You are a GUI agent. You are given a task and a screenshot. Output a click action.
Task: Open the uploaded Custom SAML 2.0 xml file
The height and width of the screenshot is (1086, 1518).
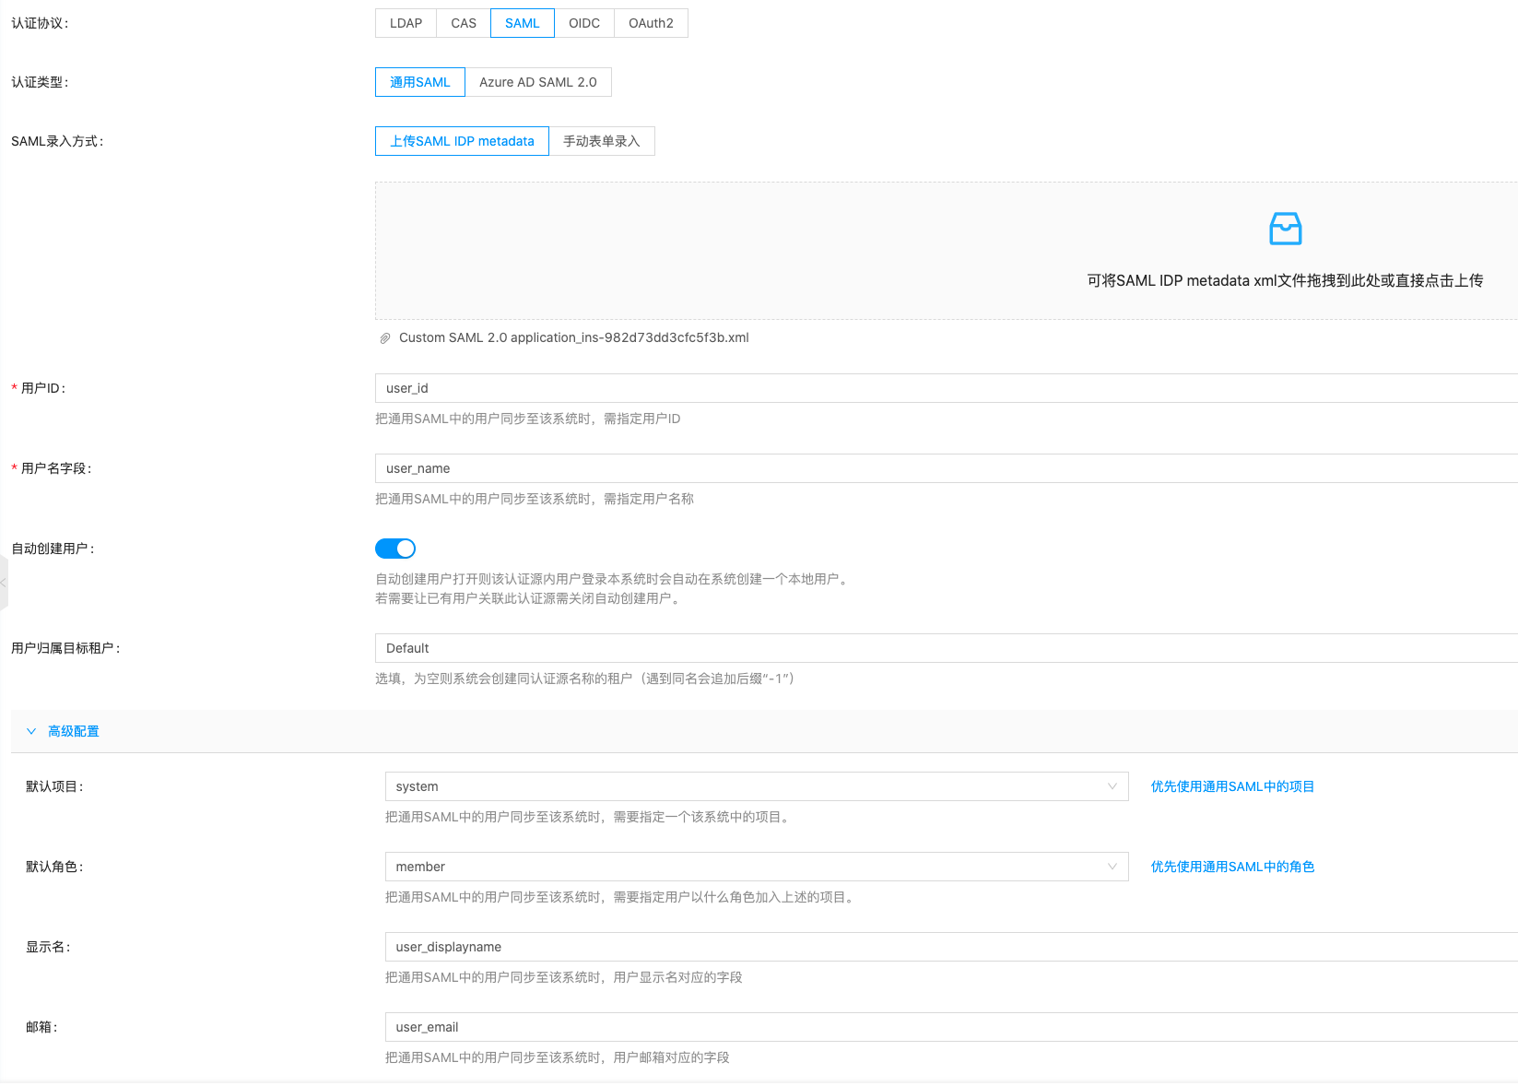click(573, 337)
